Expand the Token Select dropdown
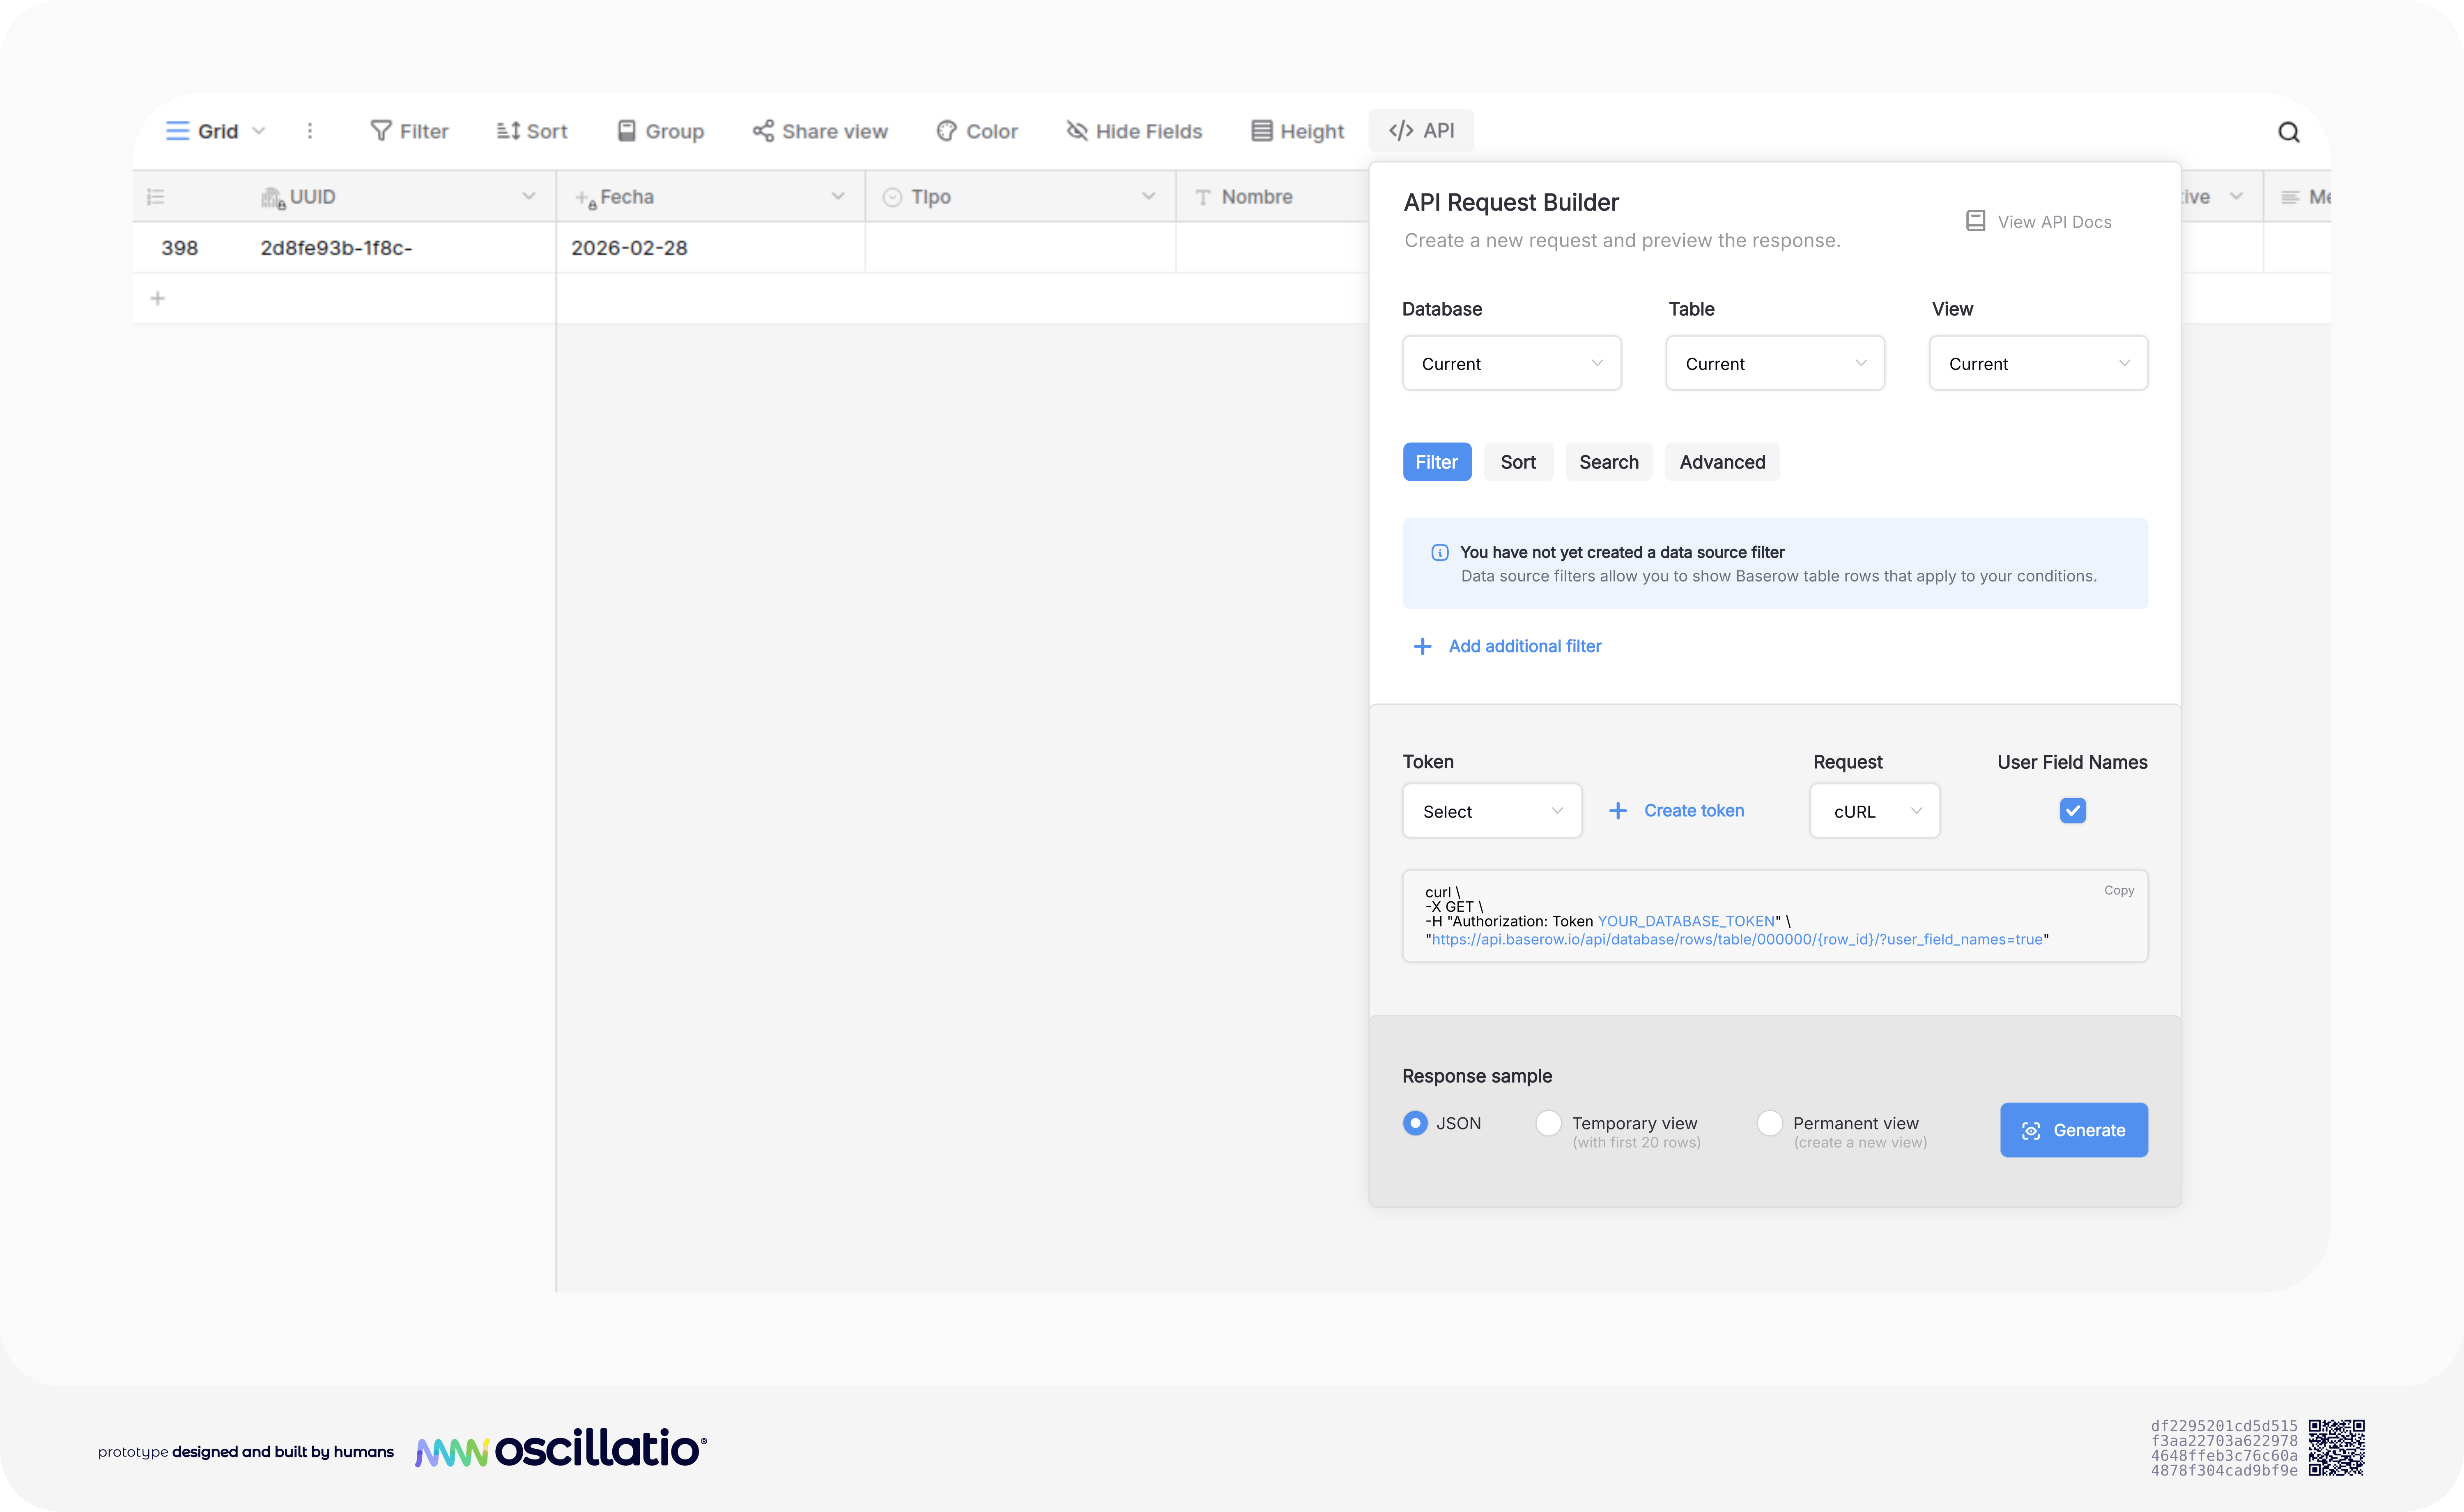The height and width of the screenshot is (1512, 2464). pos(1491,811)
